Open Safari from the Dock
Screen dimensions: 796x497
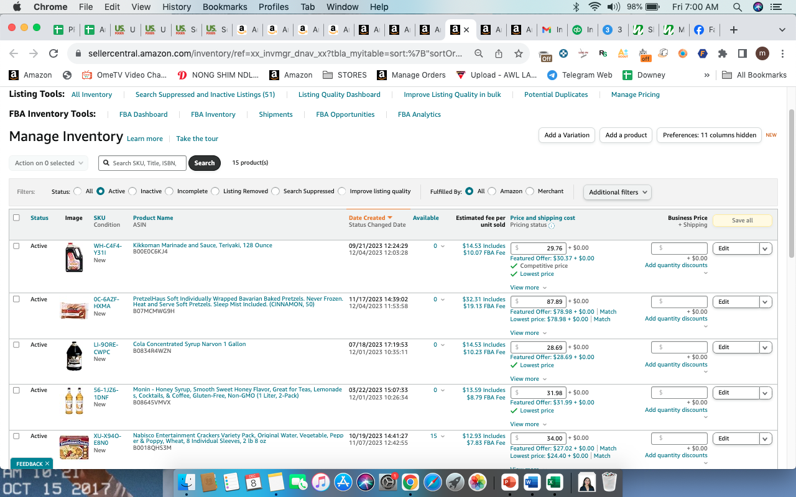pyautogui.click(x=433, y=481)
